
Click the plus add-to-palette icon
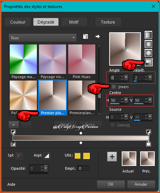[112, 157]
